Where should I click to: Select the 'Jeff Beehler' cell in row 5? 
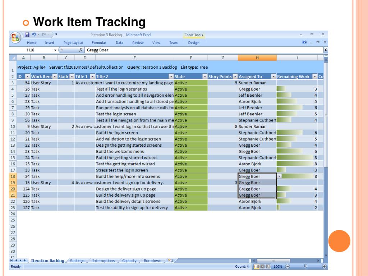click(x=257, y=95)
